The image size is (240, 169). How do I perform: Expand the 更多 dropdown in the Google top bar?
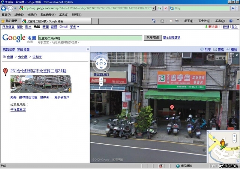coord(74,27)
